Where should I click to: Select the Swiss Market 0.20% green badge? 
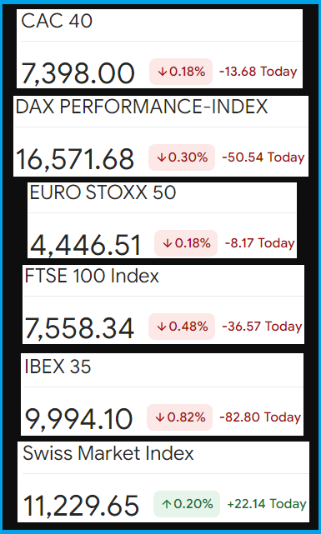click(187, 504)
